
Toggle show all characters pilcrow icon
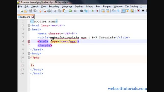(x=118, y=11)
